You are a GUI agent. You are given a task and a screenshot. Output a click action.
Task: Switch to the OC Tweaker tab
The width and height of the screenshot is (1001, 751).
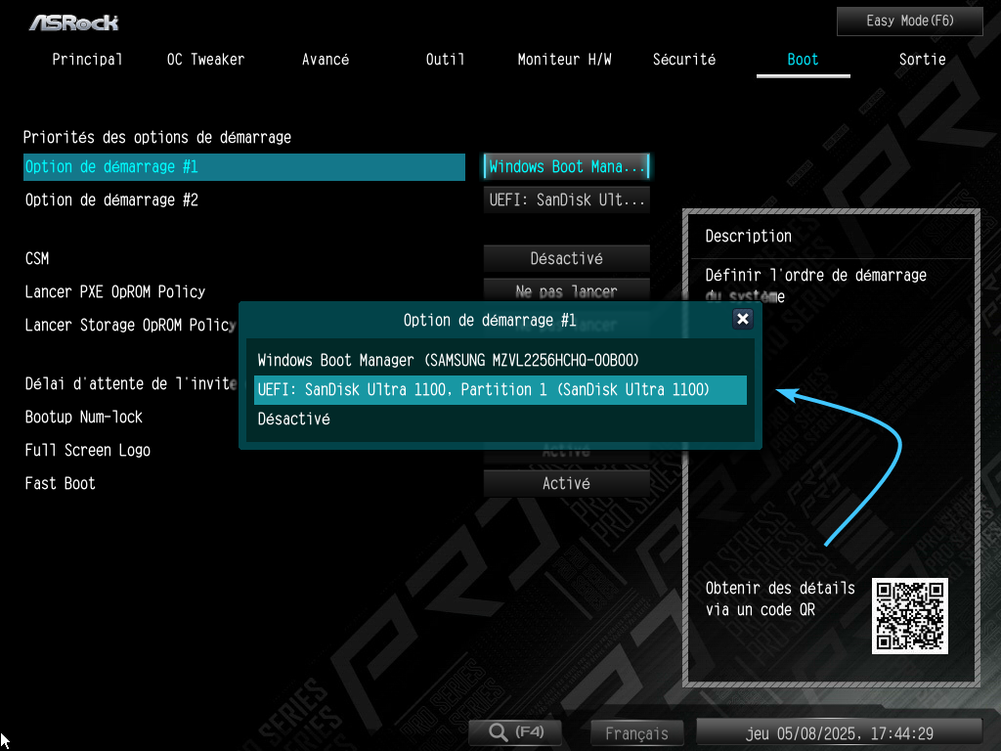205,60
